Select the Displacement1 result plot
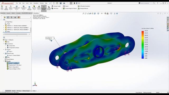The height and width of the screenshot is (95, 169). point(14,65)
